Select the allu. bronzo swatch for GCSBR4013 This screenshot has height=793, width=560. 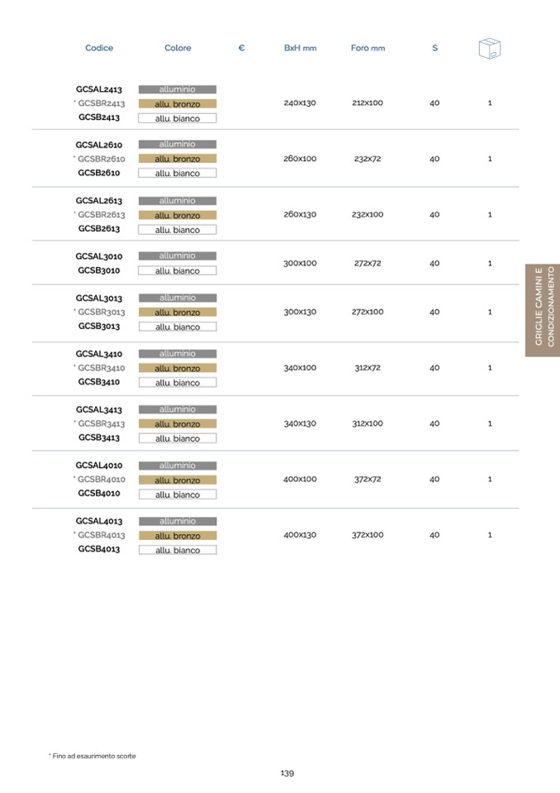pyautogui.click(x=177, y=536)
